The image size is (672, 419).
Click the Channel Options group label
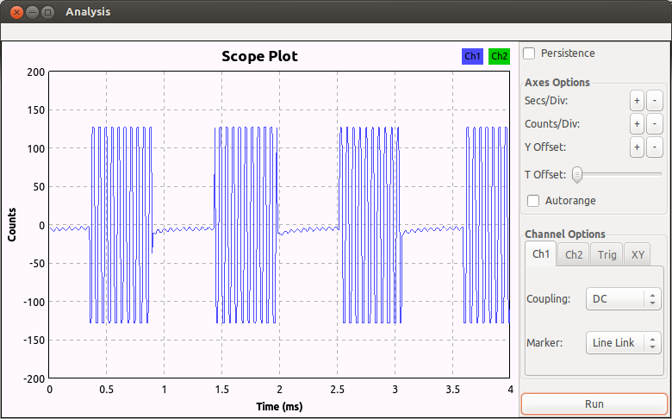click(565, 235)
